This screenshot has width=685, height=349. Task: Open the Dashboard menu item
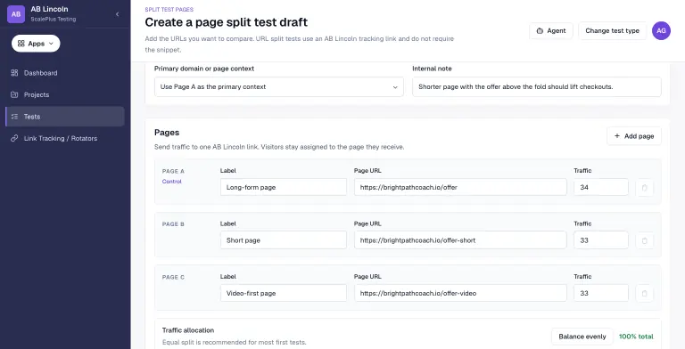[x=64, y=73]
